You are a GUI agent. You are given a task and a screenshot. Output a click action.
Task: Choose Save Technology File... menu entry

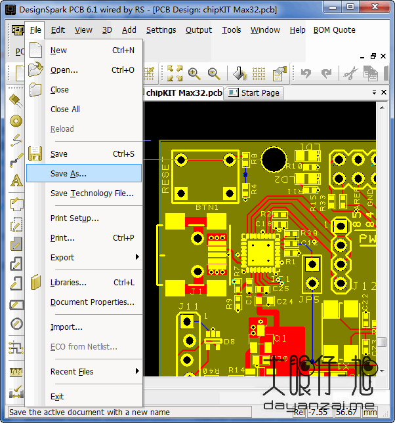pos(84,193)
